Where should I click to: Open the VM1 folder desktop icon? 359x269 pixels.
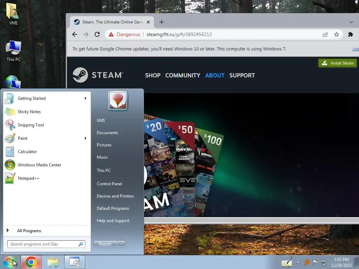pyautogui.click(x=13, y=14)
